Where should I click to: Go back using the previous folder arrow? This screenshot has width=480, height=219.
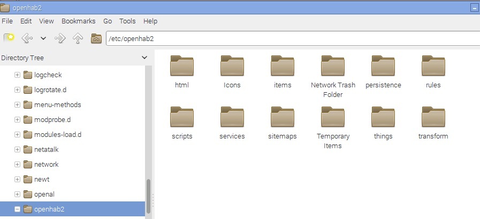27,38
